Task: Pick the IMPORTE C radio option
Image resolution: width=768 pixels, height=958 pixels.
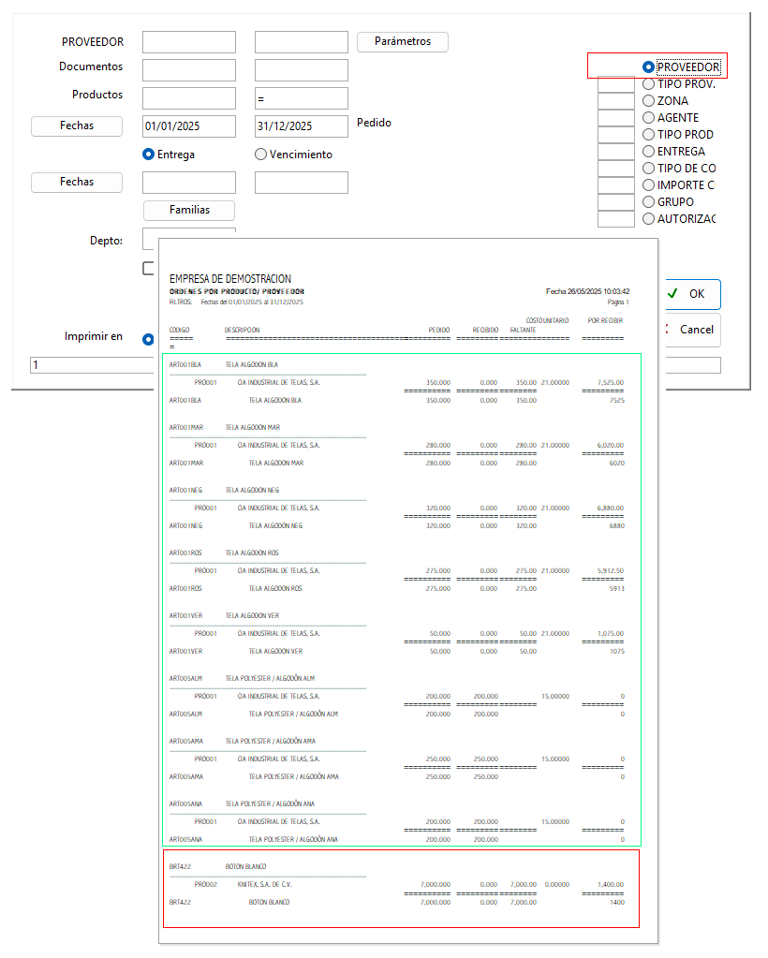Action: (x=648, y=184)
